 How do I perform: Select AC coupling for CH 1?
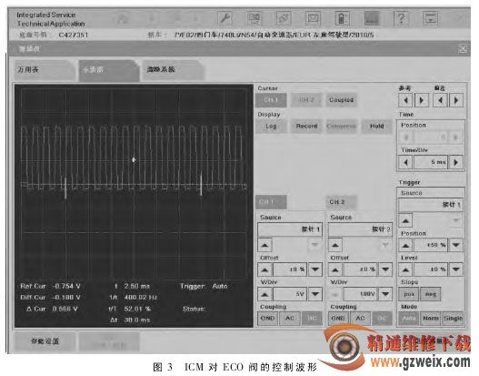click(290, 318)
